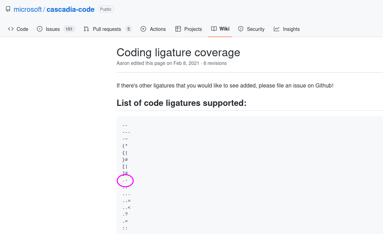Click the Pull requests branch icon
383x234 pixels.
point(86,29)
